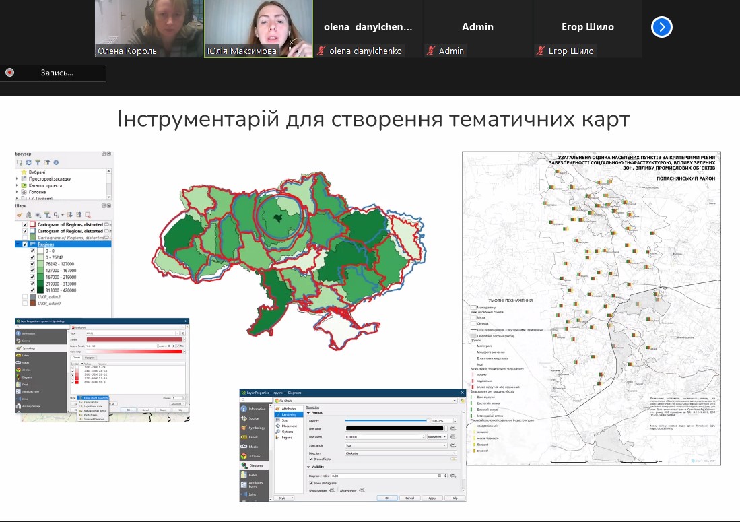Toggle the Regions layer checkbox
This screenshot has width=740, height=522.
[26, 244]
